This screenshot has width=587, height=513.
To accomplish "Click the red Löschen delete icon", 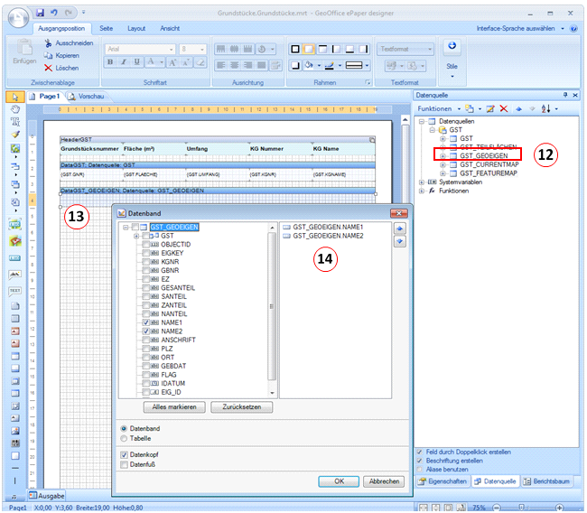I will [48, 68].
